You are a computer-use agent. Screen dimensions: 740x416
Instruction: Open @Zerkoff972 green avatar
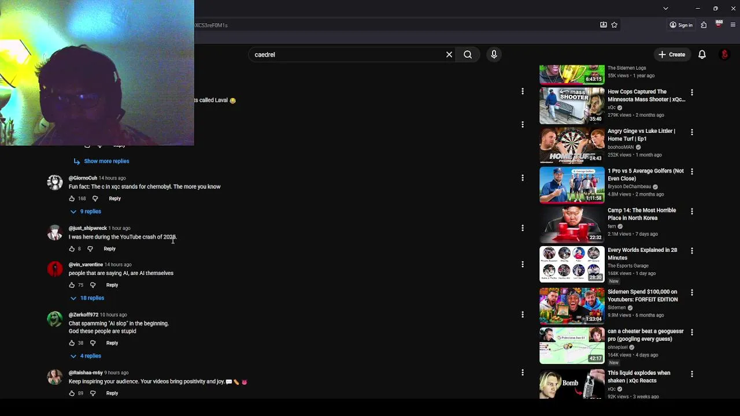click(x=55, y=320)
